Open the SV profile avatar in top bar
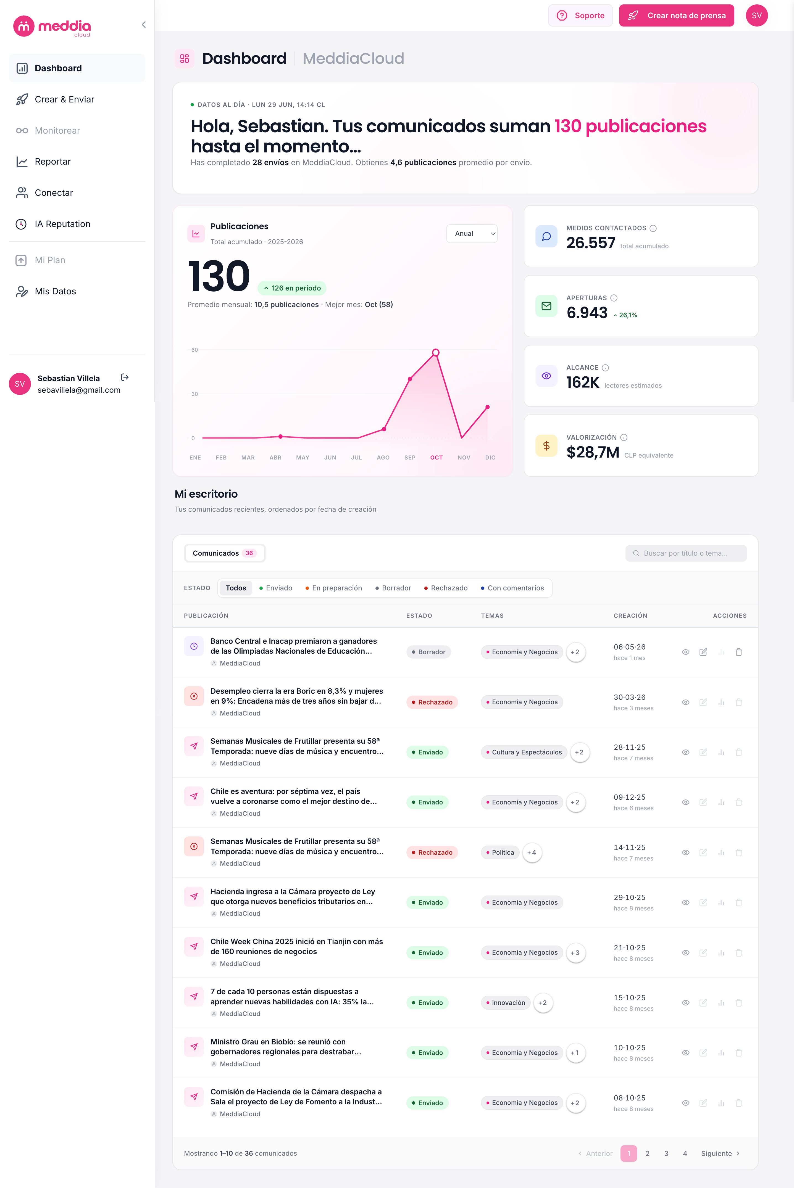794x1188 pixels. click(x=756, y=16)
